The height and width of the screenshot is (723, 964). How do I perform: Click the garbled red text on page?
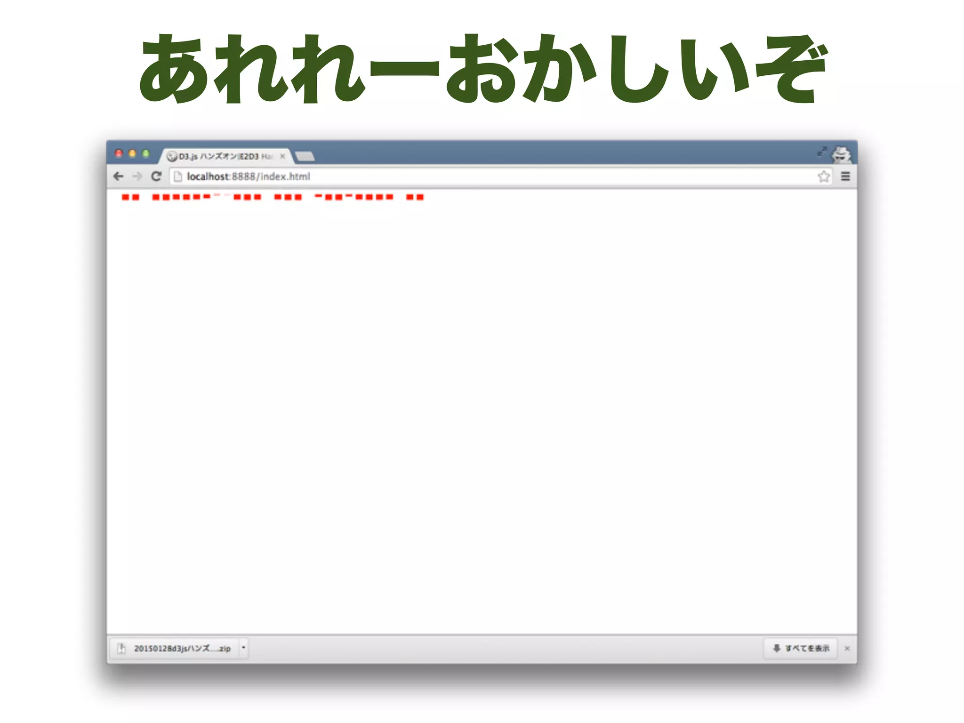tap(273, 197)
